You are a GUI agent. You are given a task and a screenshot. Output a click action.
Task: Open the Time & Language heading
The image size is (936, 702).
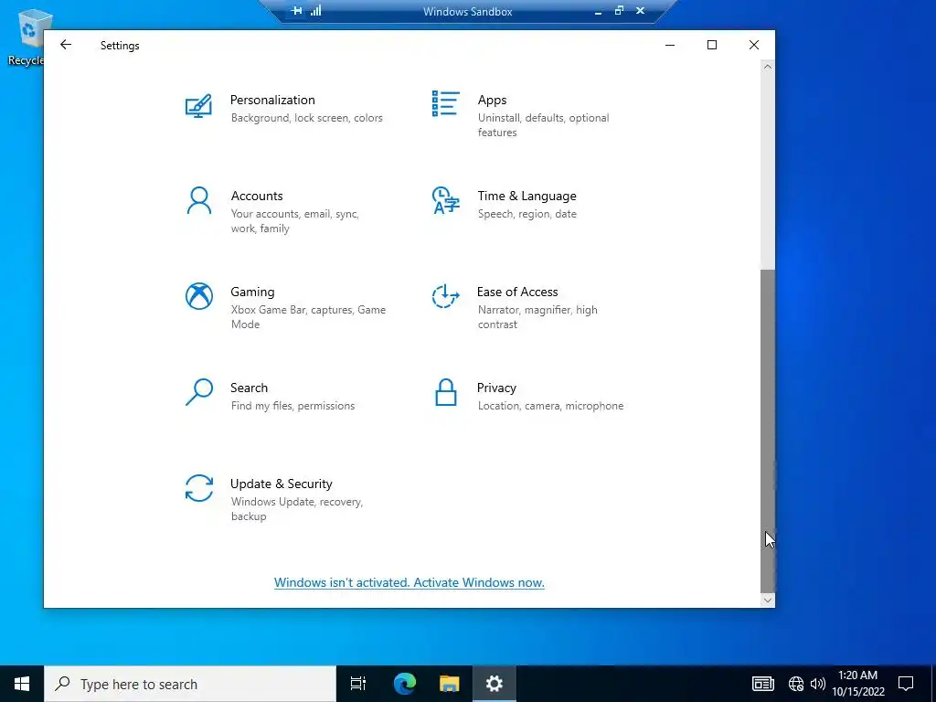526,196
